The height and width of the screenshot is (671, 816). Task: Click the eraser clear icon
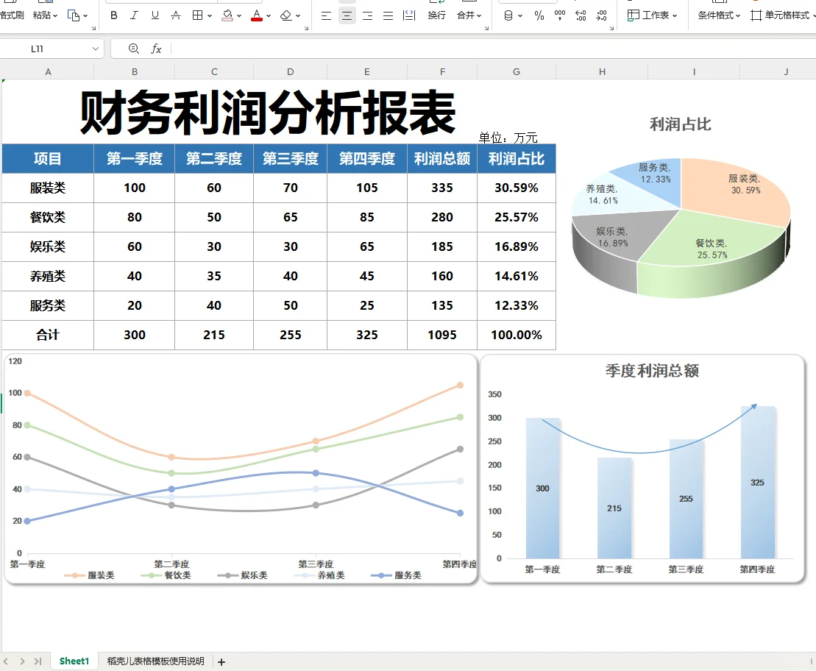click(x=285, y=15)
